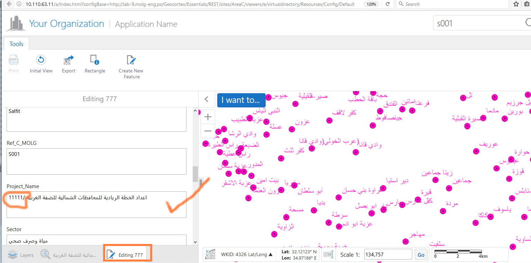The width and height of the screenshot is (531, 263).
Task: Click the scrollbar down arrow in editing panel
Action: [x=195, y=242]
